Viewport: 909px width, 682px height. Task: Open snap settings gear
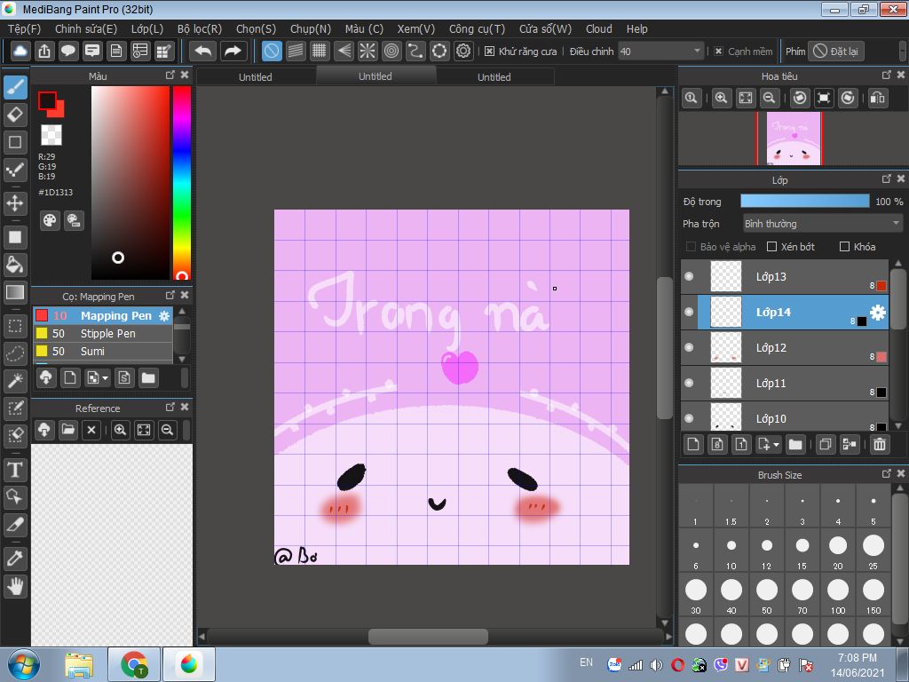[x=463, y=51]
